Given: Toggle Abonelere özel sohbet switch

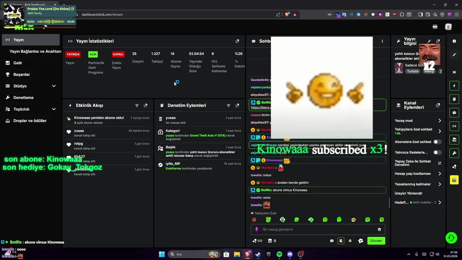Looking at the screenshot, I should click(437, 142).
